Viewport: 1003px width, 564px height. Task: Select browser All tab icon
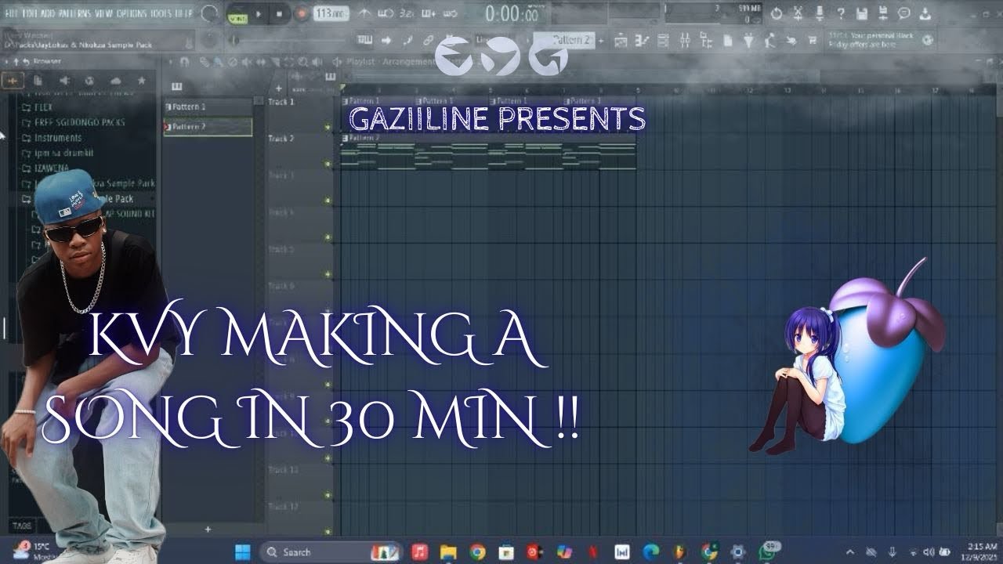point(13,81)
